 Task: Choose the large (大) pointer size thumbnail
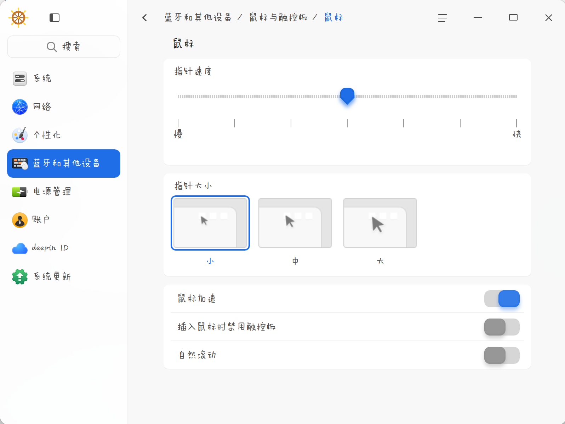point(380,223)
